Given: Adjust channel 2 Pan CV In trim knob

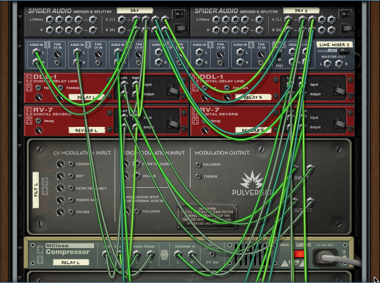Looking at the screenshot, I should click(x=98, y=55).
